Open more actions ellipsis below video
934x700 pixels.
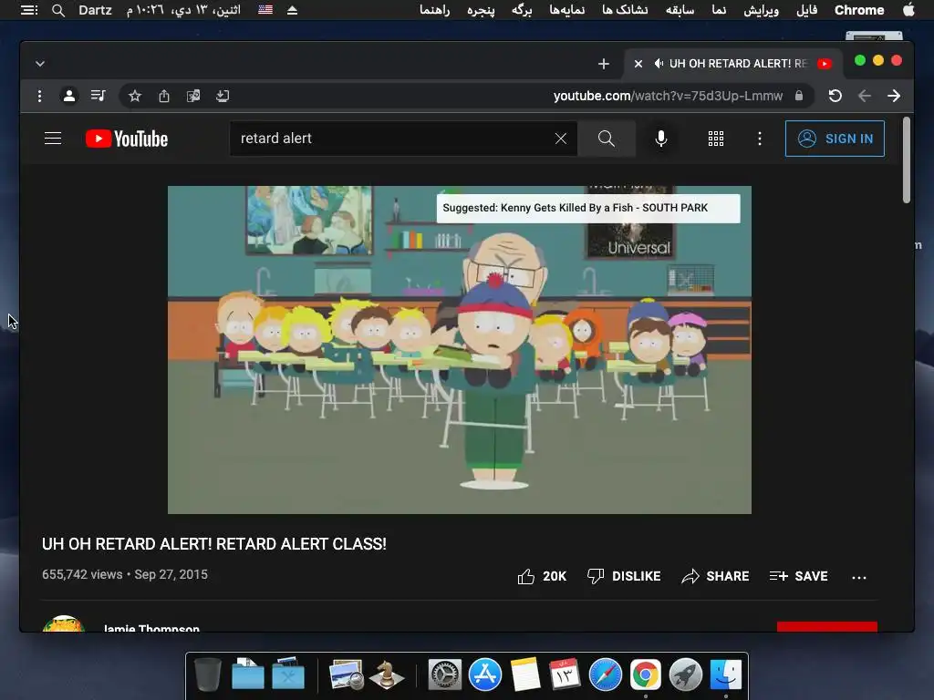[x=859, y=577]
